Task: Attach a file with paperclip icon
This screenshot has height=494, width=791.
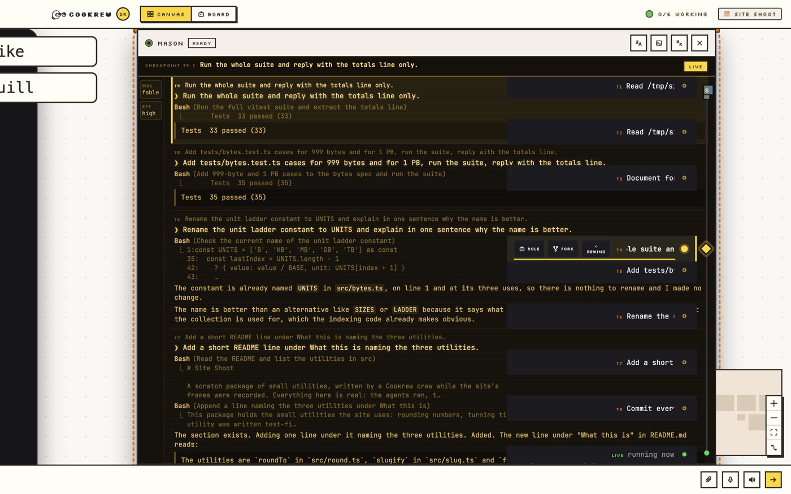Action: (x=709, y=479)
